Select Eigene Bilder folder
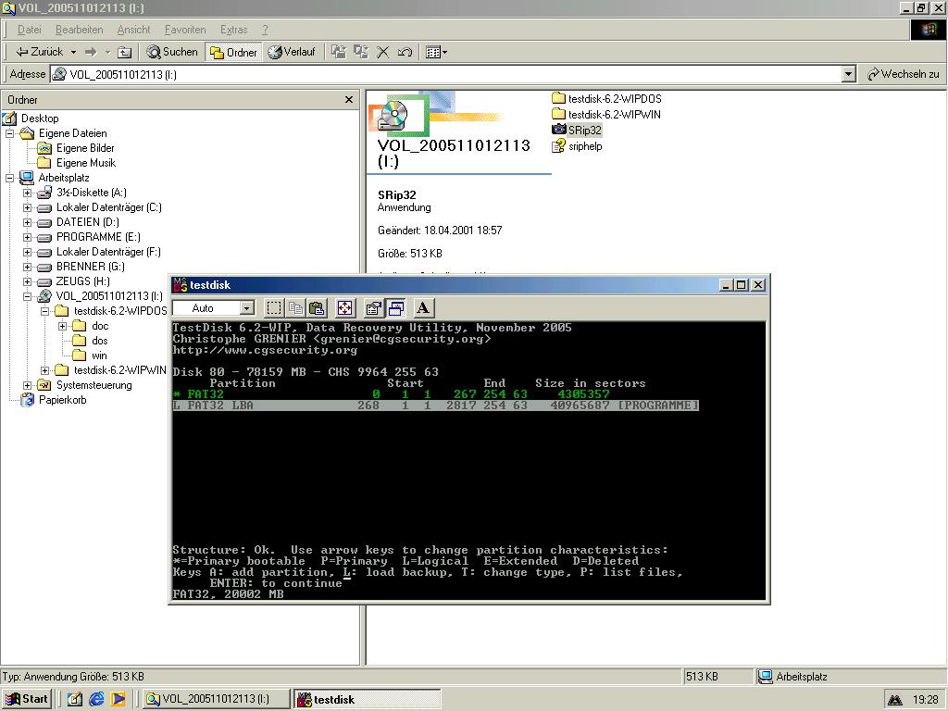The image size is (948, 711). (x=85, y=148)
